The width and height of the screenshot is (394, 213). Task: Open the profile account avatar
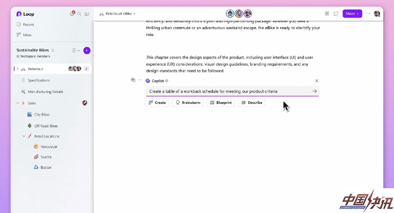click(x=377, y=13)
